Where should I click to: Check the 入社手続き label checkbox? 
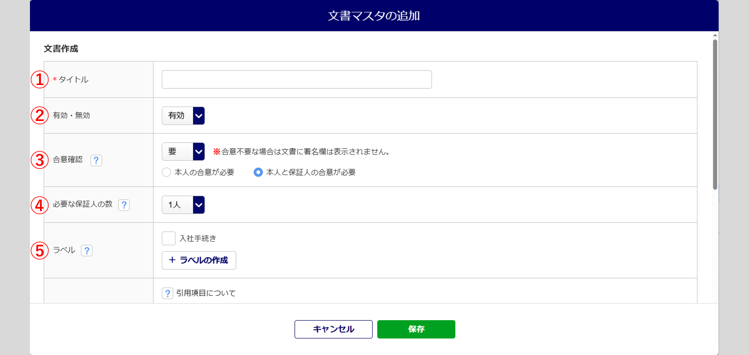coord(169,238)
